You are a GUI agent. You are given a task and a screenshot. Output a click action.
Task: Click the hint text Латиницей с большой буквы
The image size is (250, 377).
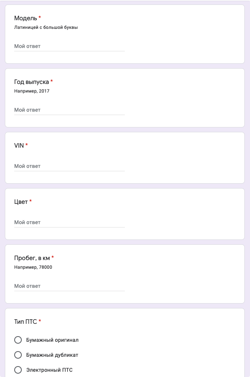46,27
